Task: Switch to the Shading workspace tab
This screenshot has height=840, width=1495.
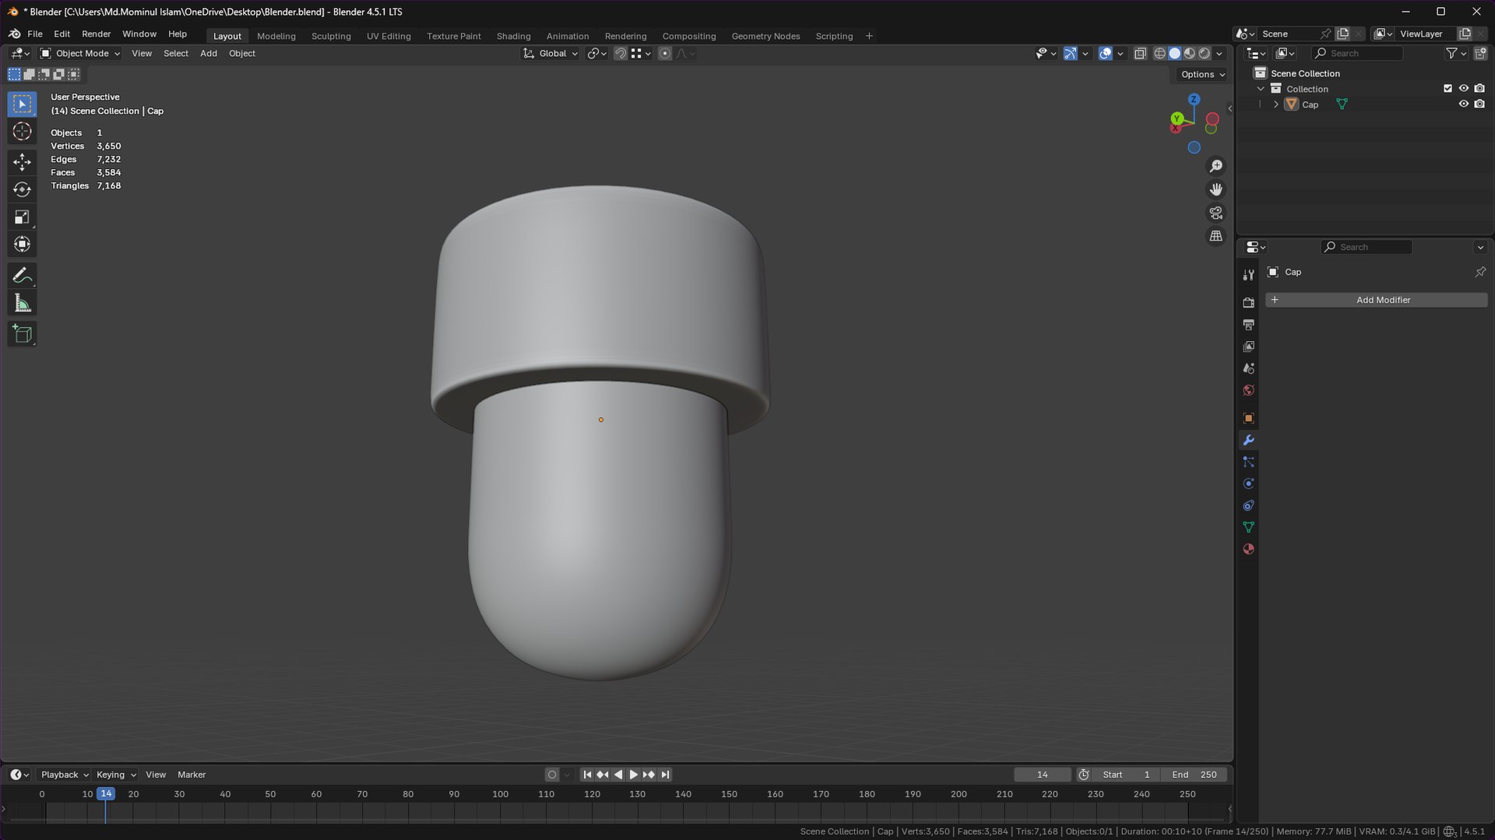Action: coord(514,36)
